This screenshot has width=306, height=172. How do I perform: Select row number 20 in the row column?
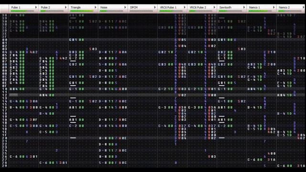pyautogui.click(x=5, y=138)
